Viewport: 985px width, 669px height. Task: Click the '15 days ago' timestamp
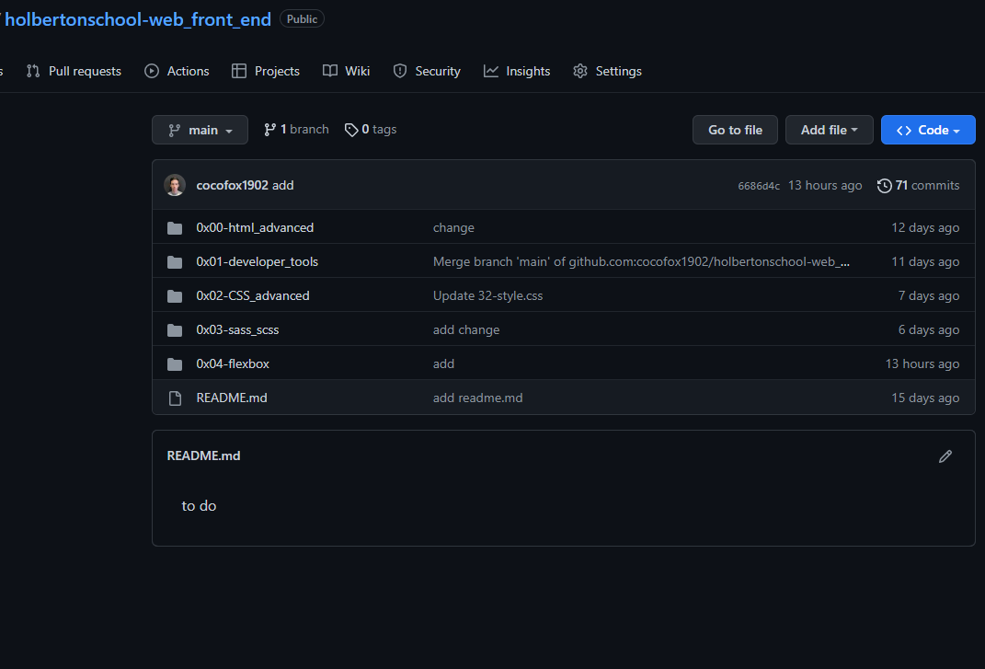[x=925, y=398]
